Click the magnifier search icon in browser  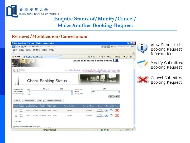coord(132,47)
